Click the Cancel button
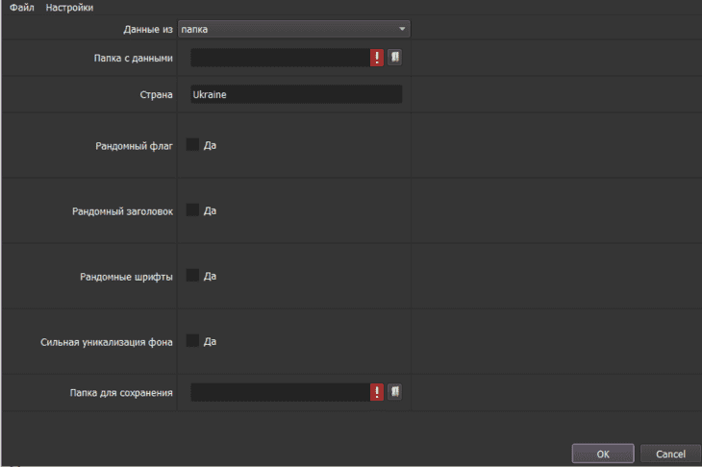The width and height of the screenshot is (702, 467). coord(670,454)
